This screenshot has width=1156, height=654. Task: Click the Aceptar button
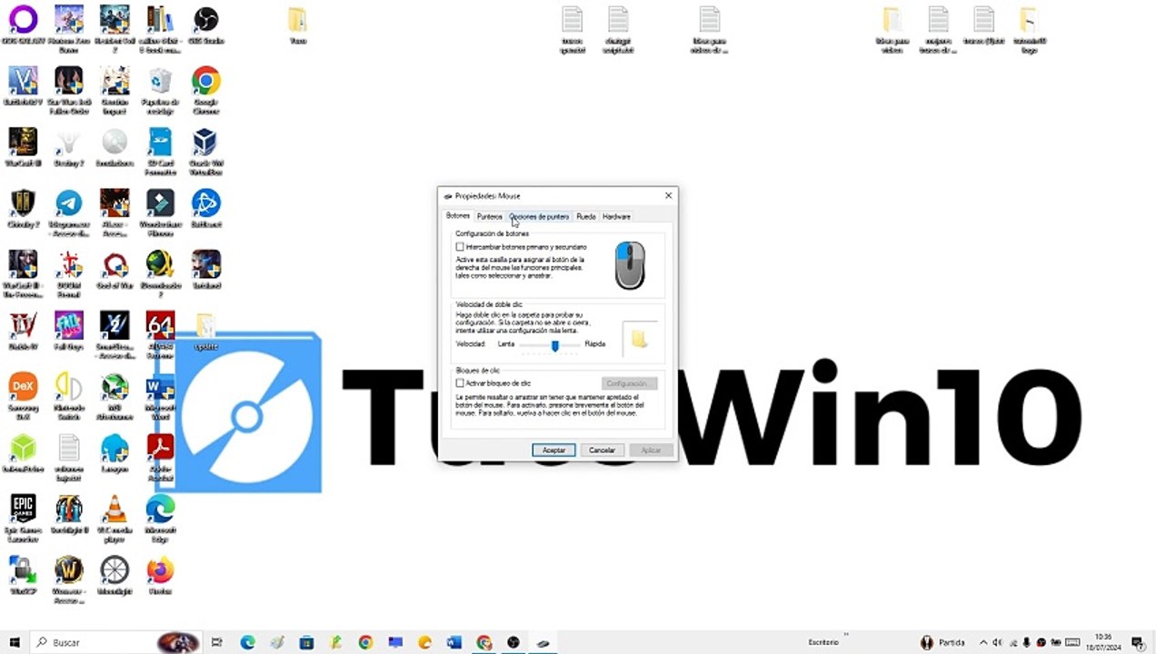point(553,450)
